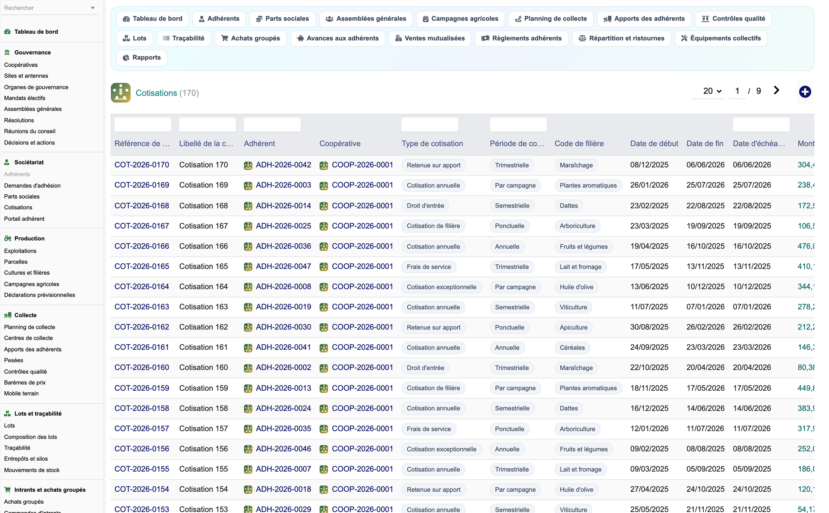Click the Céréales filière tag
Image resolution: width=829 pixels, height=513 pixels.
click(572, 348)
